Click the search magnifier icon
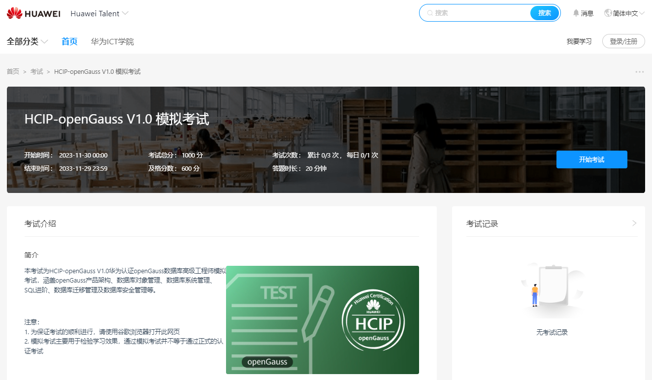This screenshot has width=652, height=380. pyautogui.click(x=431, y=12)
